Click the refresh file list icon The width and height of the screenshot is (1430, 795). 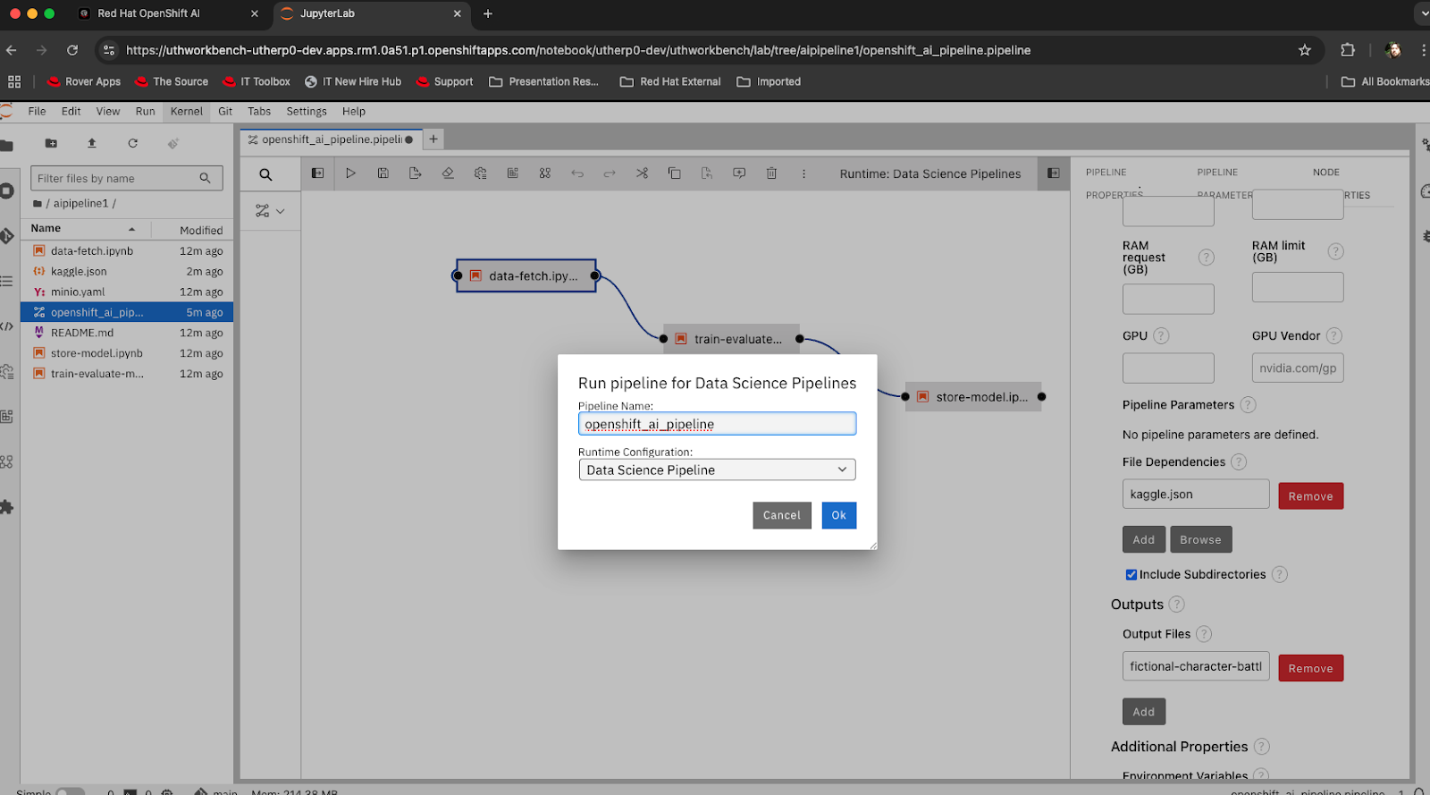(132, 143)
